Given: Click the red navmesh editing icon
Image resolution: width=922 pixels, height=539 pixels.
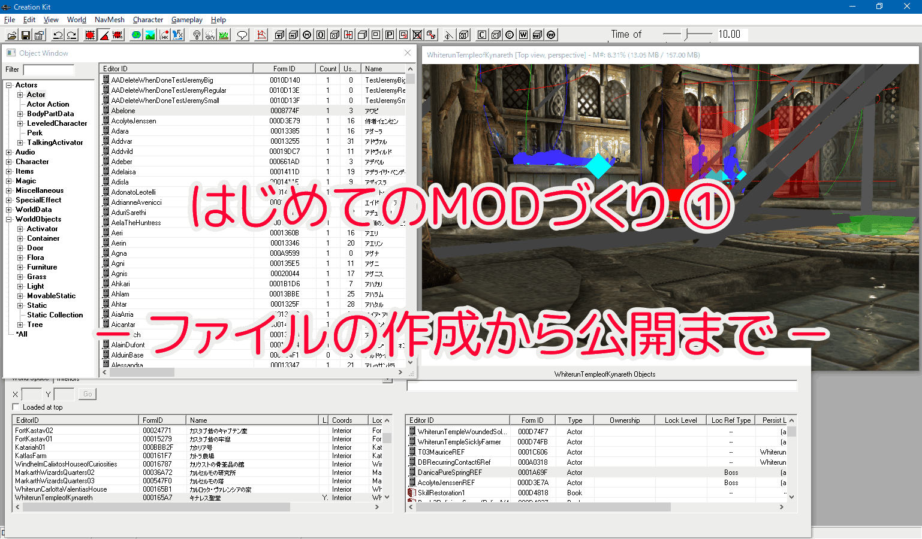Looking at the screenshot, I should (261, 35).
